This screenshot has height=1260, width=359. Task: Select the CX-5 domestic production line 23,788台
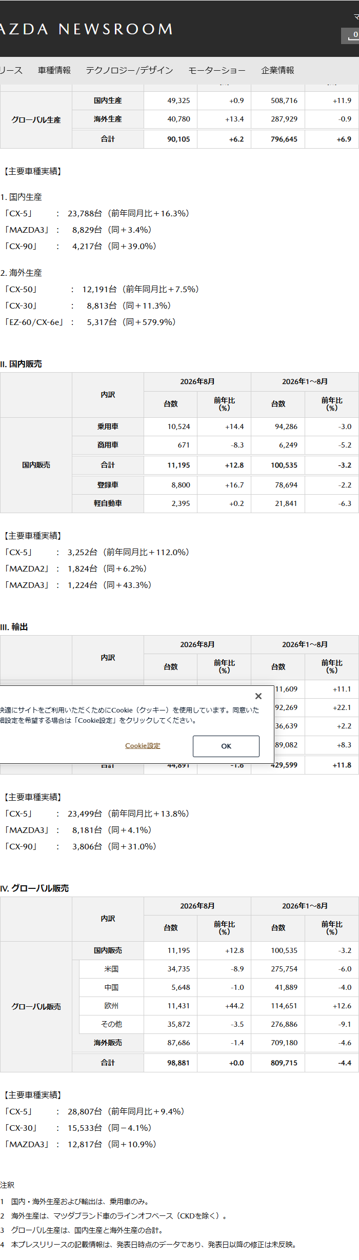click(x=97, y=213)
